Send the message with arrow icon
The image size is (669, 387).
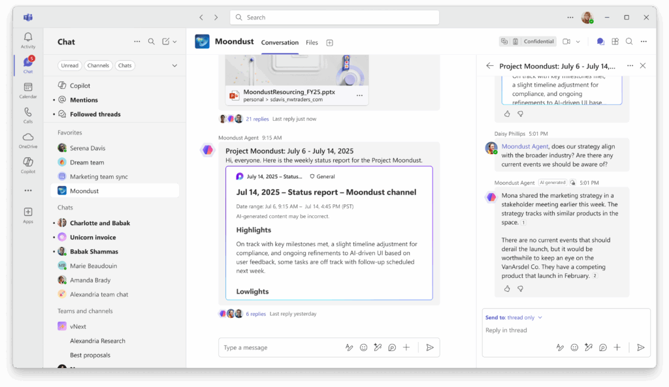click(x=429, y=348)
